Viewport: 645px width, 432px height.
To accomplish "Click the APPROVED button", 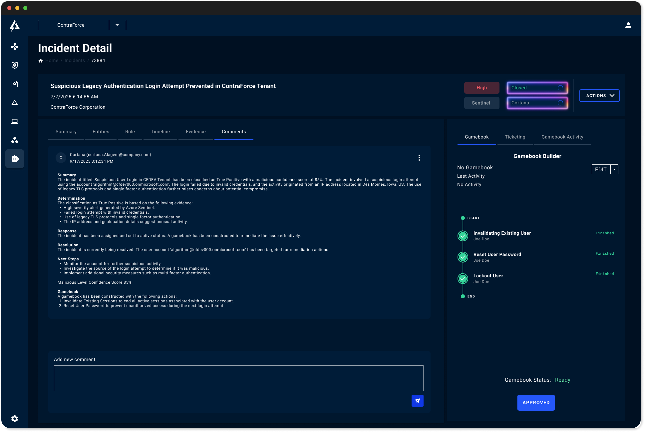I will pyautogui.click(x=536, y=403).
